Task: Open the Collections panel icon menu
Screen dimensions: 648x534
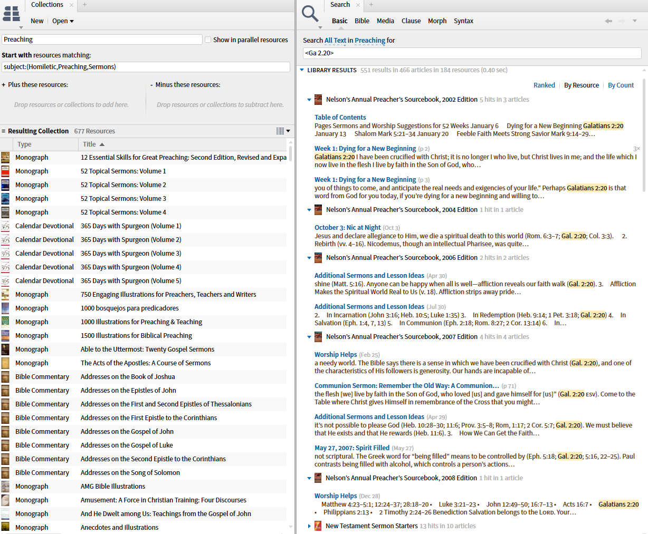Action: [x=12, y=14]
